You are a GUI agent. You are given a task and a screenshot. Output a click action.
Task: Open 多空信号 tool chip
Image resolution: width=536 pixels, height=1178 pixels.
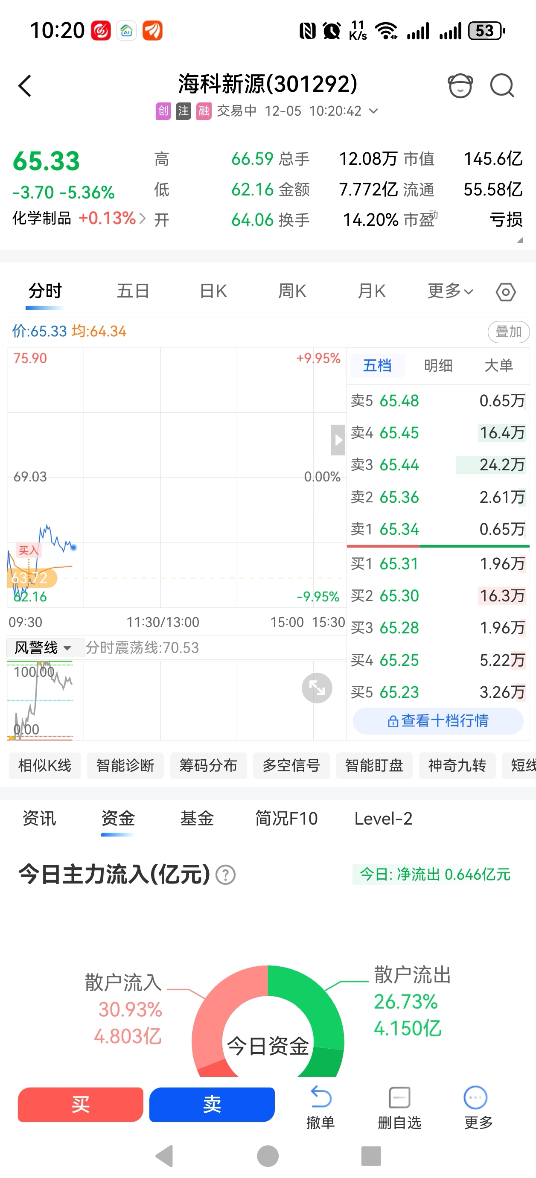click(x=291, y=766)
